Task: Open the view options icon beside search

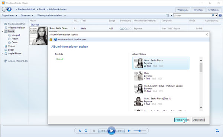Action: pyautogui.click(x=168, y=15)
